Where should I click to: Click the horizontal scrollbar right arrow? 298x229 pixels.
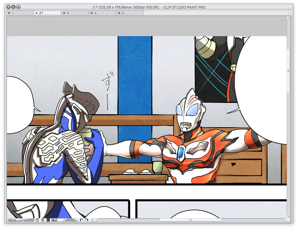[x=285, y=220]
